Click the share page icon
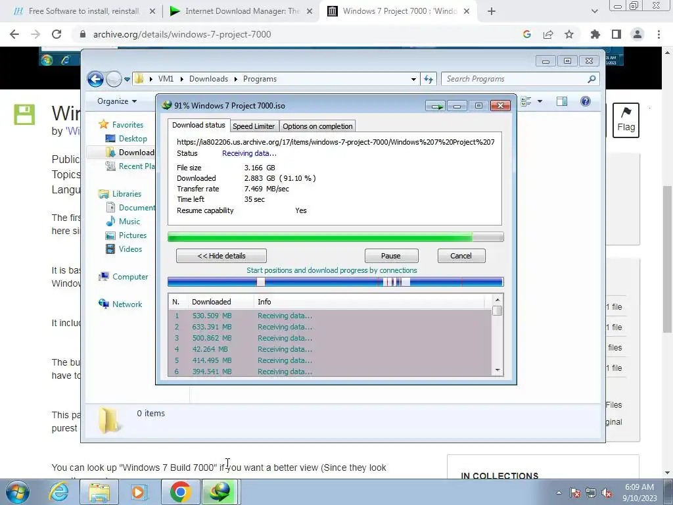This screenshot has height=505, width=673. click(x=548, y=34)
